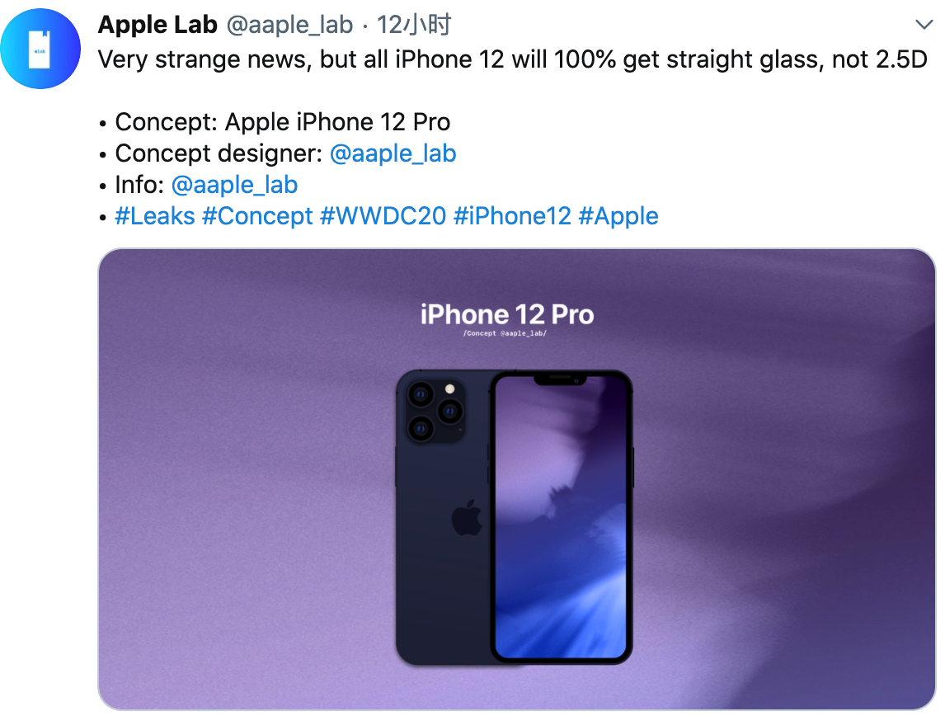Click the "Concept: Apple iPhone 12 Pro" line
The width and height of the screenshot is (945, 716).
[x=282, y=122]
